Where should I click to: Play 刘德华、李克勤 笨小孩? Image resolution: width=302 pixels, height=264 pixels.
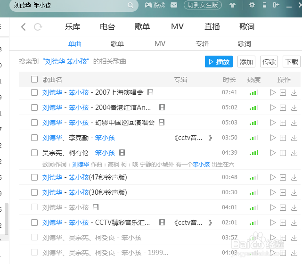273,138
